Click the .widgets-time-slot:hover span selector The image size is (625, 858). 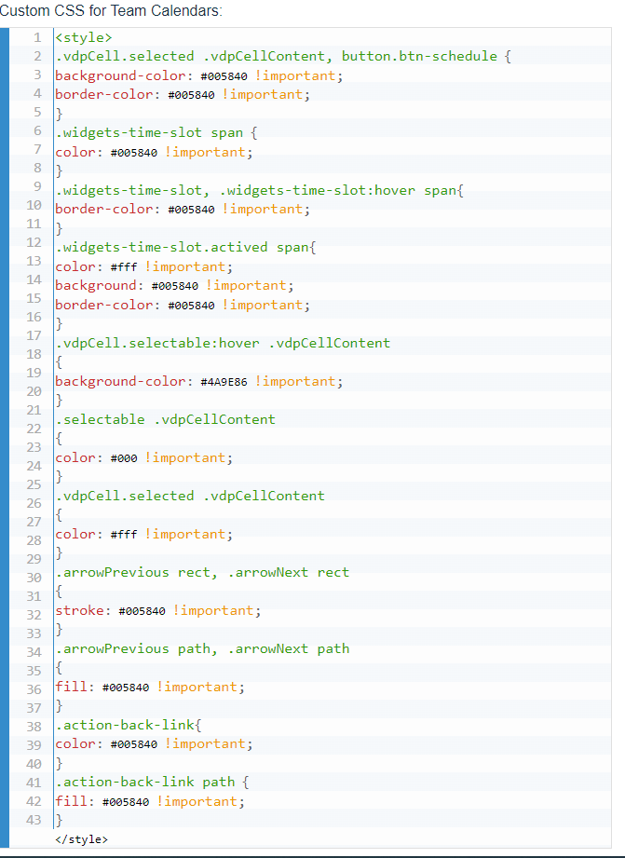(340, 190)
